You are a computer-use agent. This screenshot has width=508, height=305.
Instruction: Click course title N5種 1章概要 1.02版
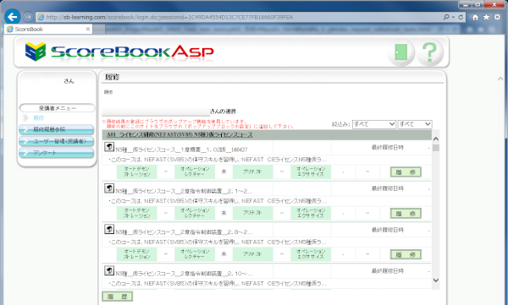[x=181, y=150]
